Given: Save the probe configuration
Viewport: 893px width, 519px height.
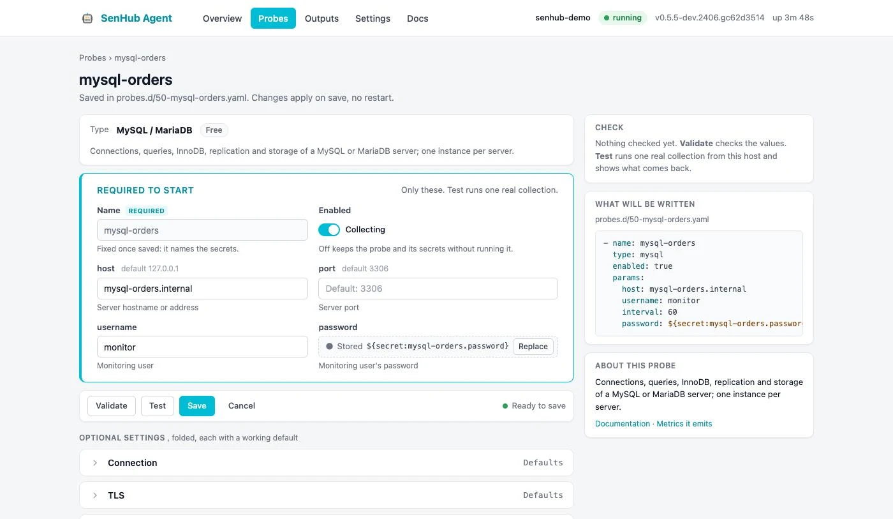Looking at the screenshot, I should coord(197,406).
